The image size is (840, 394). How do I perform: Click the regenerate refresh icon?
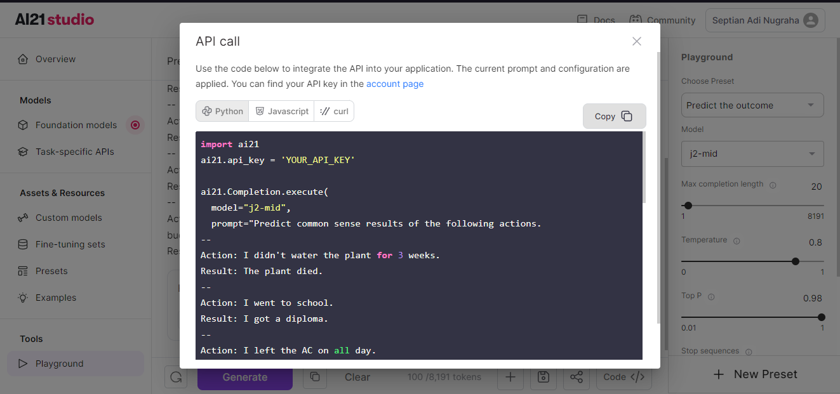[176, 377]
